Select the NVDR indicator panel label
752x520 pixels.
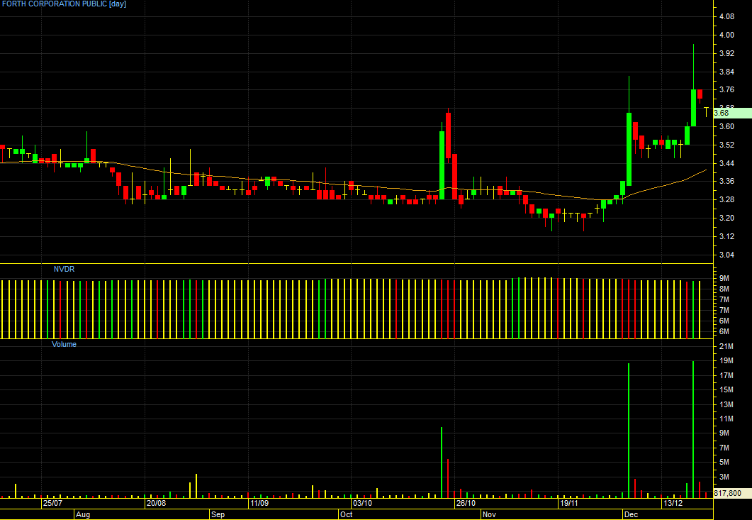click(64, 270)
